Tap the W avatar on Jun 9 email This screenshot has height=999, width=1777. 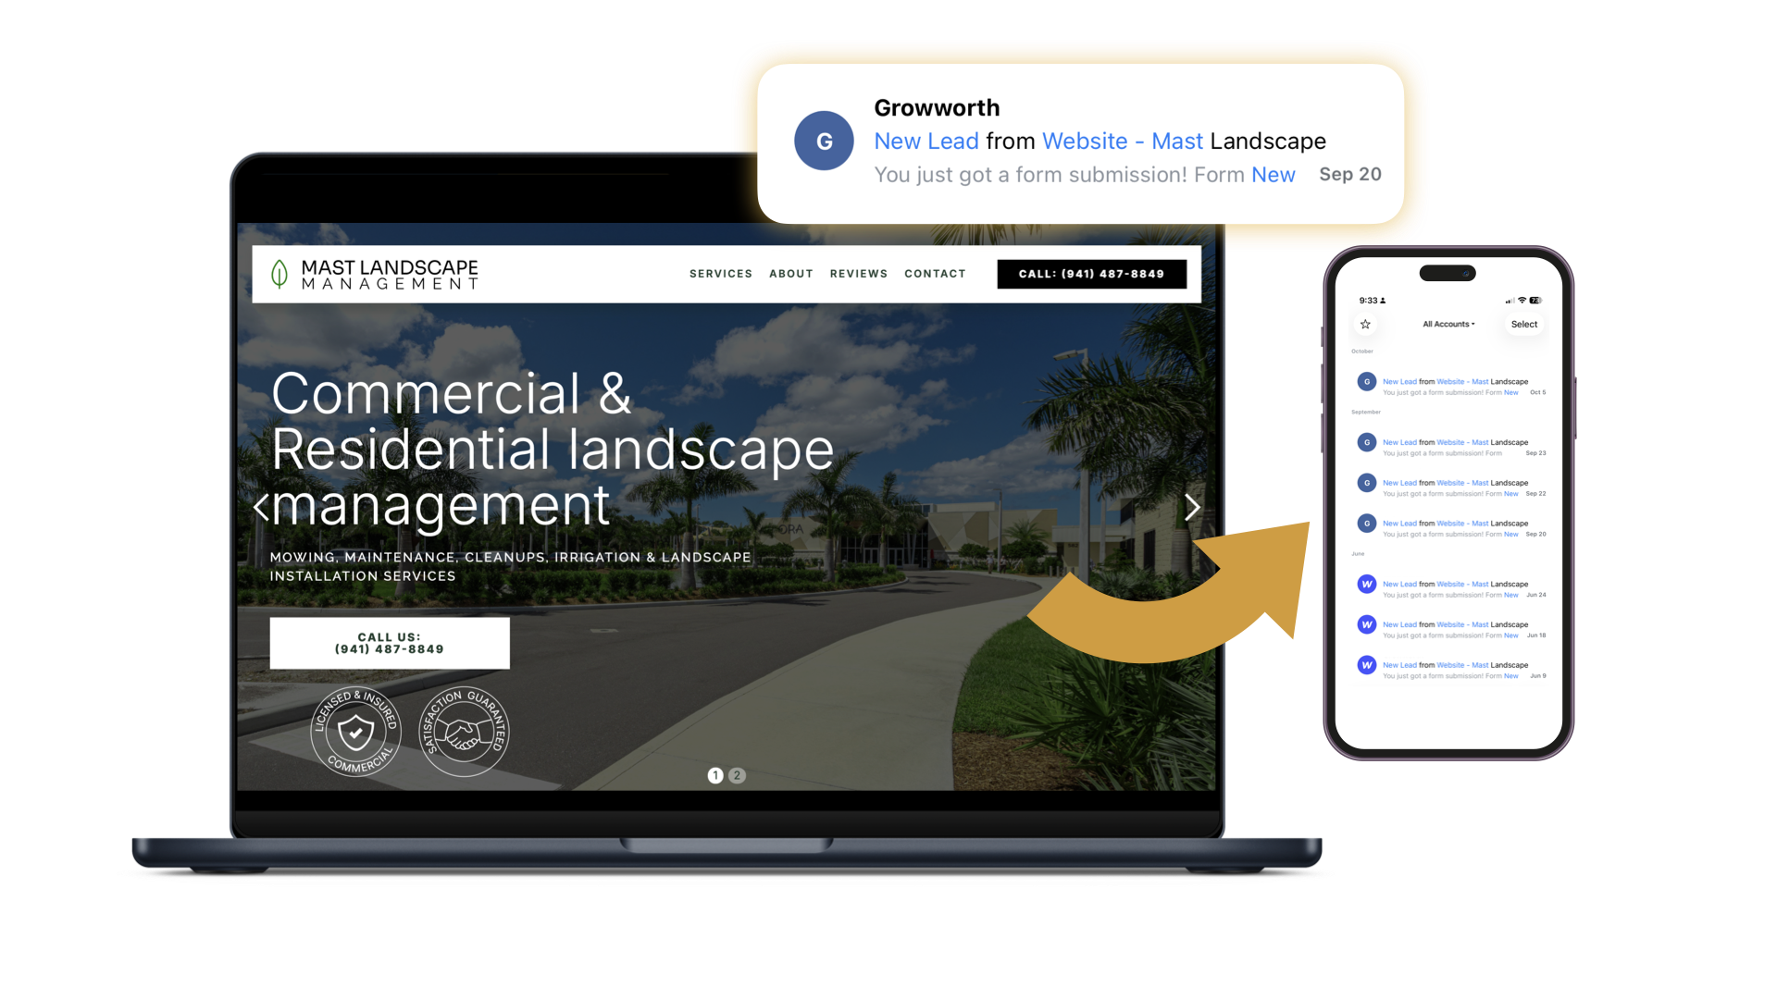pos(1366,665)
